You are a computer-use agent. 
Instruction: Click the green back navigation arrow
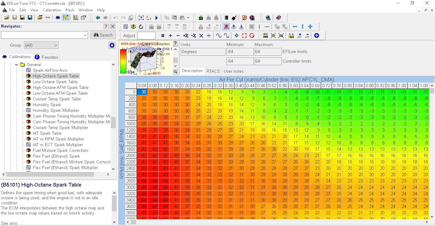coord(98,18)
